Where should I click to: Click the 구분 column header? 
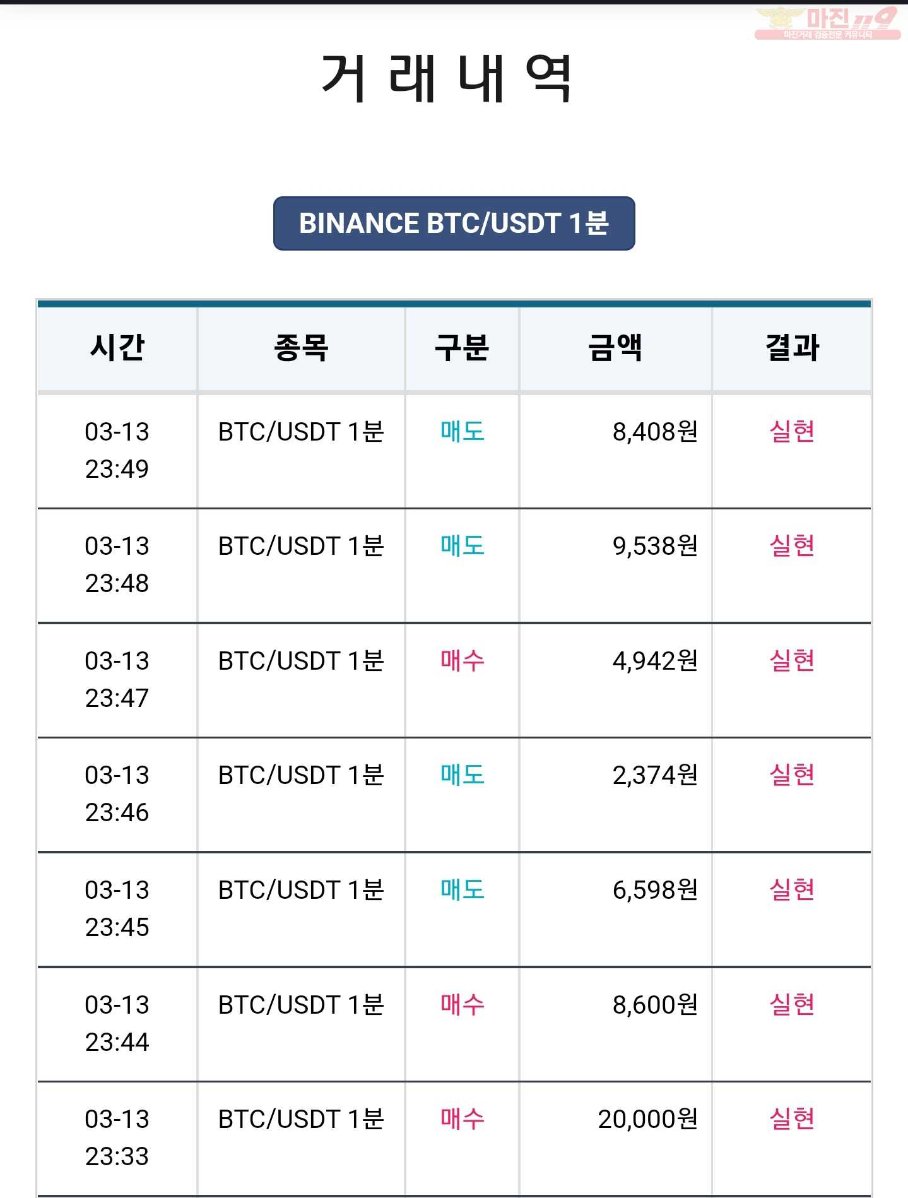pos(462,348)
